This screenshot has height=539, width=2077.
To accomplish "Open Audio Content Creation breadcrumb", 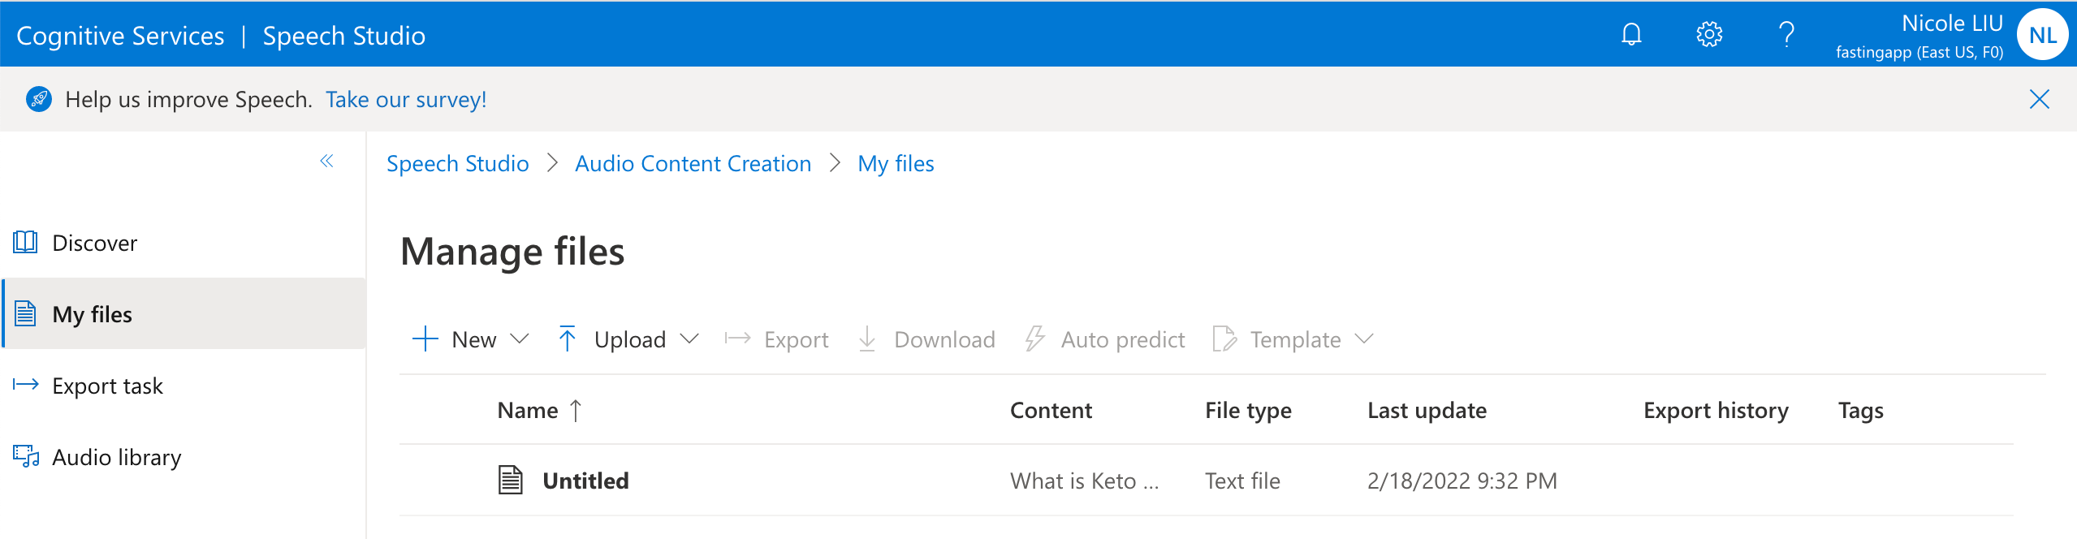I will (x=693, y=163).
